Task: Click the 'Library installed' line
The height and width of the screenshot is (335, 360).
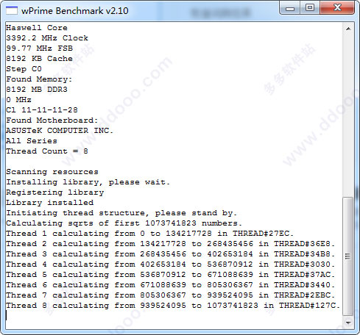Action: tap(49, 203)
